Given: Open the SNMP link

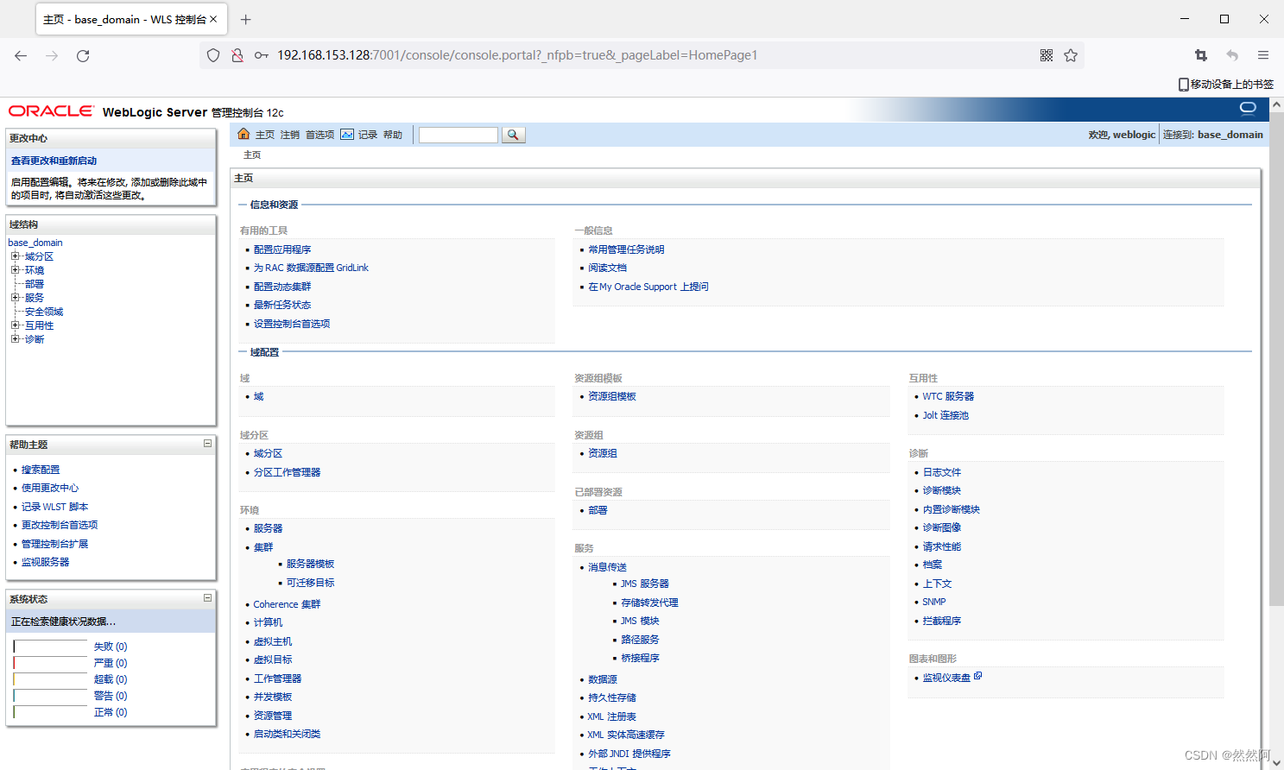Looking at the screenshot, I should tap(934, 602).
